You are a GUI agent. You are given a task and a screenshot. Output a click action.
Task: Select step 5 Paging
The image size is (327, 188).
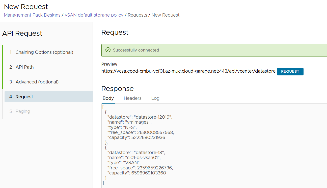23,111
